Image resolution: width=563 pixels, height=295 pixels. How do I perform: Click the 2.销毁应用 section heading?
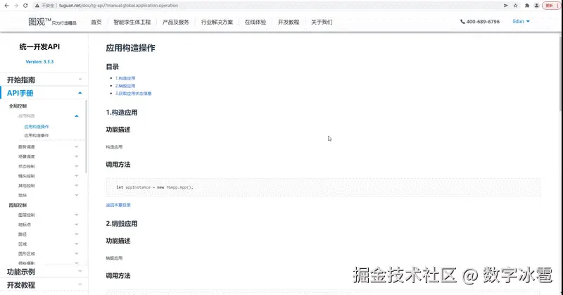click(x=121, y=223)
